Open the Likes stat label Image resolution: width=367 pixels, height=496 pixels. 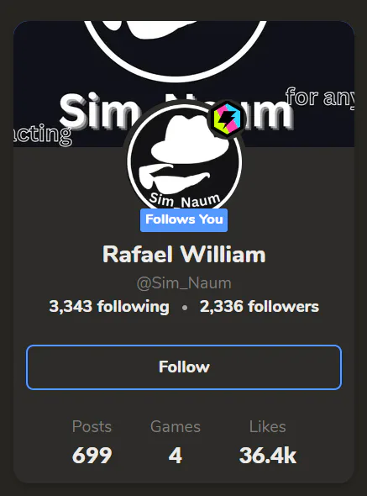pos(267,426)
